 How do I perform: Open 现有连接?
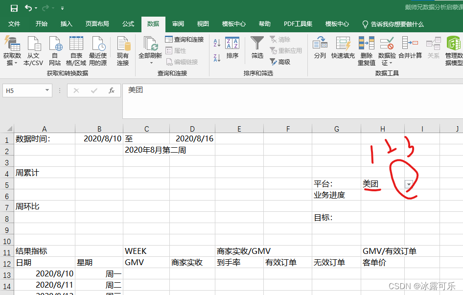123,50
